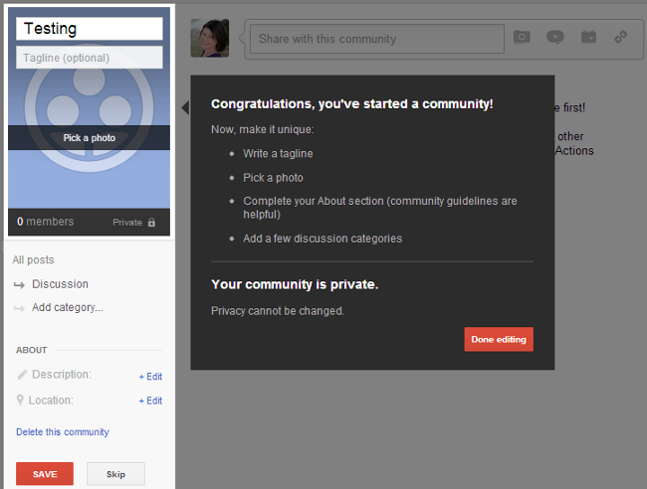The image size is (647, 489).
Task: Open the Discussion category
Action: tap(61, 284)
